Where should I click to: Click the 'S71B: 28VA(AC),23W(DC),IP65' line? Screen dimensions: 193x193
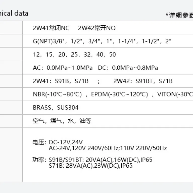90,166
